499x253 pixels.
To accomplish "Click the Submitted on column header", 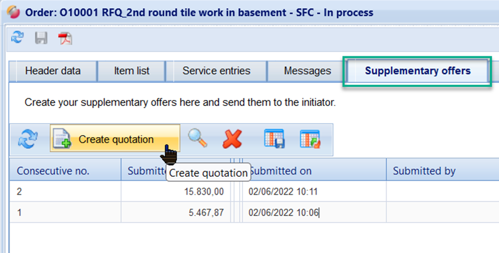I will tap(281, 171).
